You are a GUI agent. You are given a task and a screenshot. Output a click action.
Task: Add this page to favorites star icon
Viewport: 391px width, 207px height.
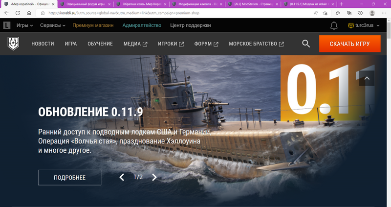pos(325,13)
